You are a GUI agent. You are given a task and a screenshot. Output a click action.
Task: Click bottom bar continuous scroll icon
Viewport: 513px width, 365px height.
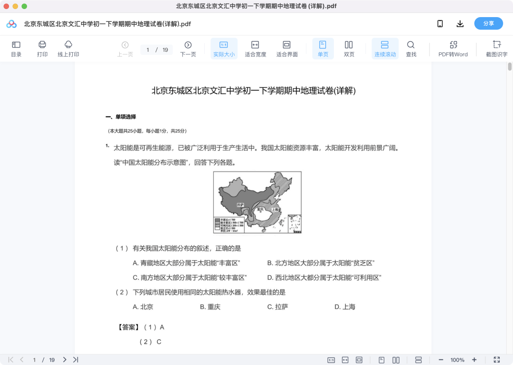pos(418,360)
